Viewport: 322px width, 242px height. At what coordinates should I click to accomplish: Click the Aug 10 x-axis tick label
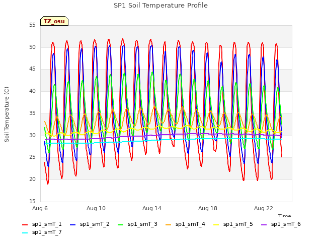pyautogui.click(x=96, y=208)
